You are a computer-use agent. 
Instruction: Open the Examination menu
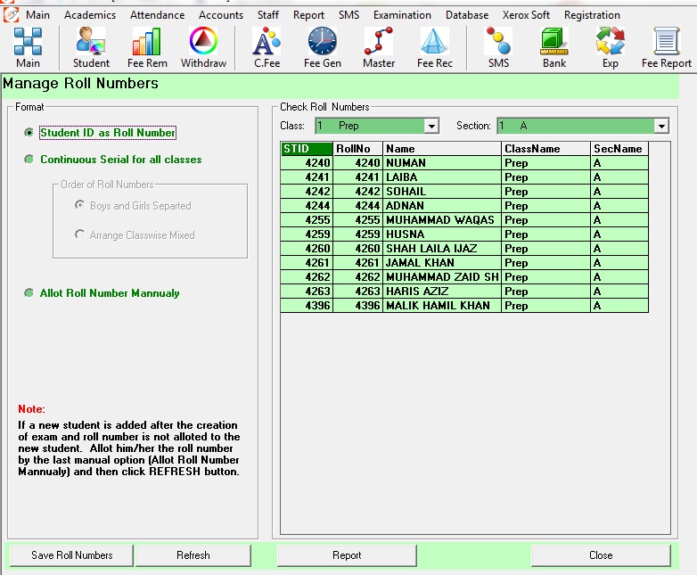402,15
